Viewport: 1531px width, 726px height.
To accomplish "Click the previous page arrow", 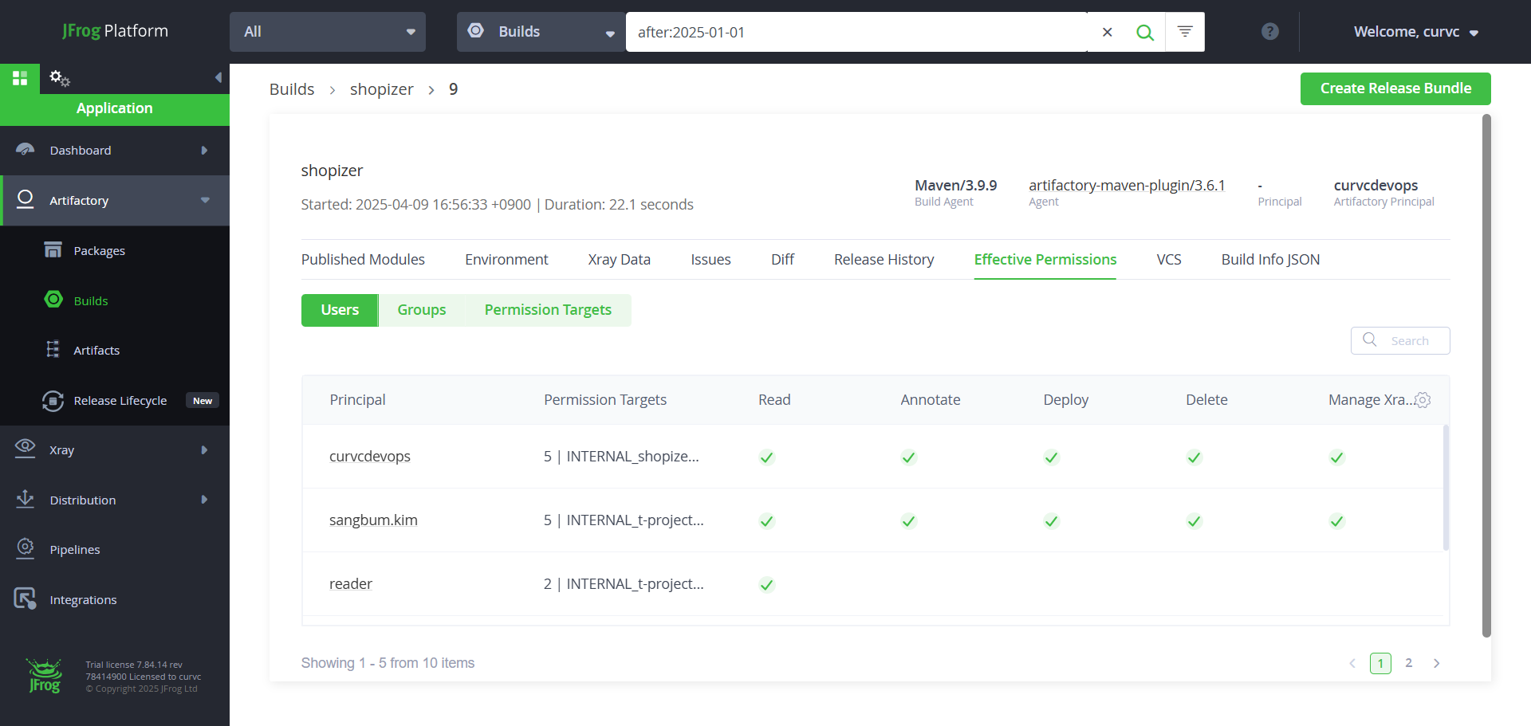I will [x=1352, y=663].
